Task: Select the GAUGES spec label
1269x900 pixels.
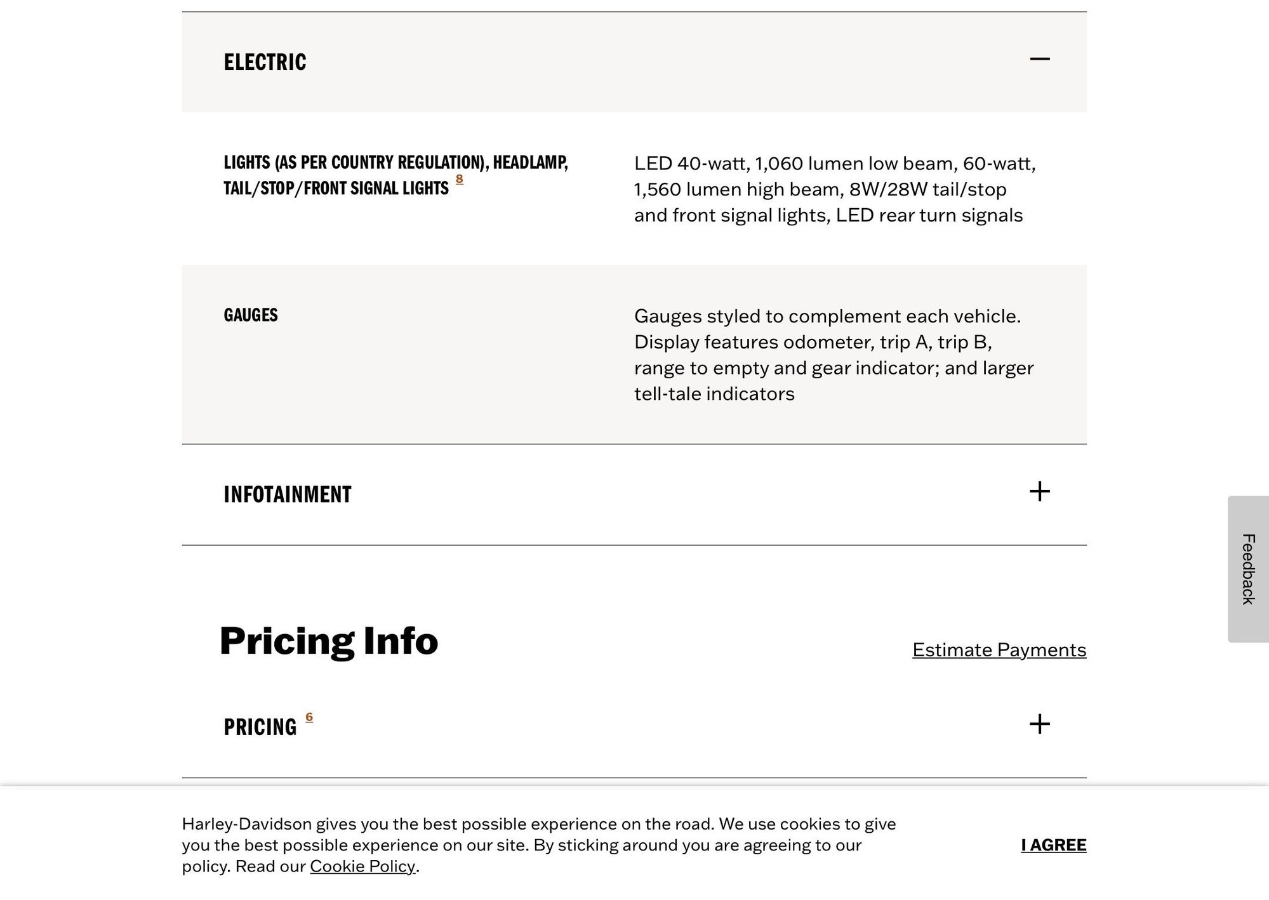Action: (x=251, y=315)
